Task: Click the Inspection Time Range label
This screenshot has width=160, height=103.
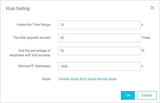Action: (34, 25)
